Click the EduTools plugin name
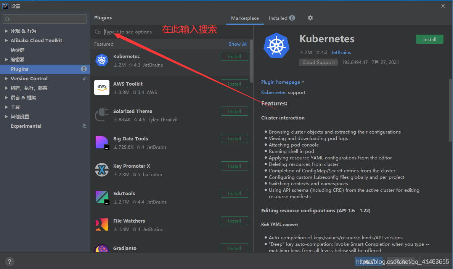The height and width of the screenshot is (269, 453). [x=124, y=193]
